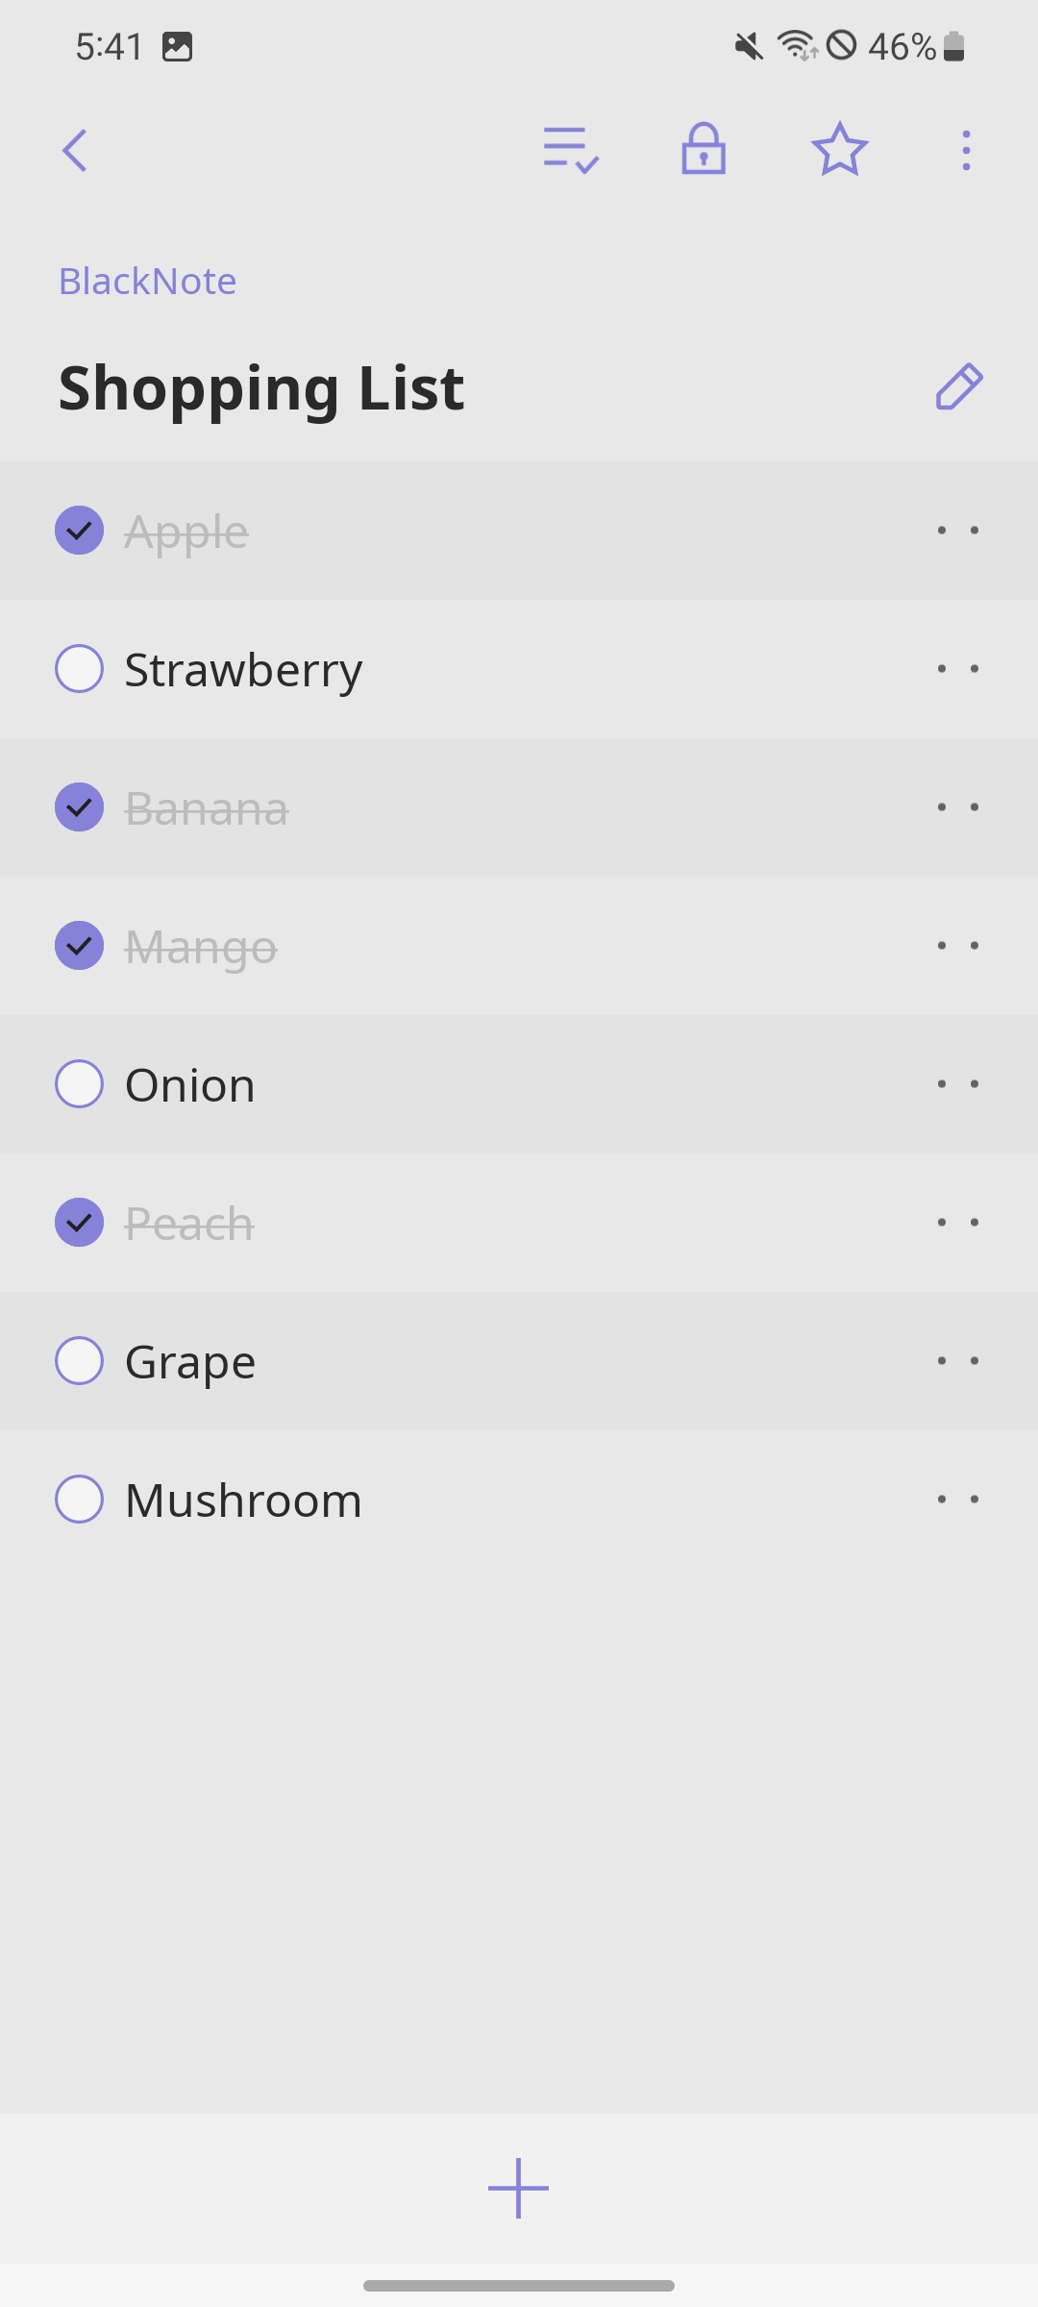Viewport: 1038px width, 2307px height.
Task: Uncheck the Banana checkbox
Action: click(80, 807)
